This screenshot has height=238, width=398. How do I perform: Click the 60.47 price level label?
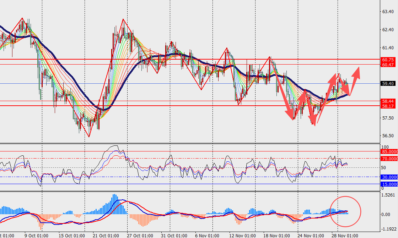[387, 65]
